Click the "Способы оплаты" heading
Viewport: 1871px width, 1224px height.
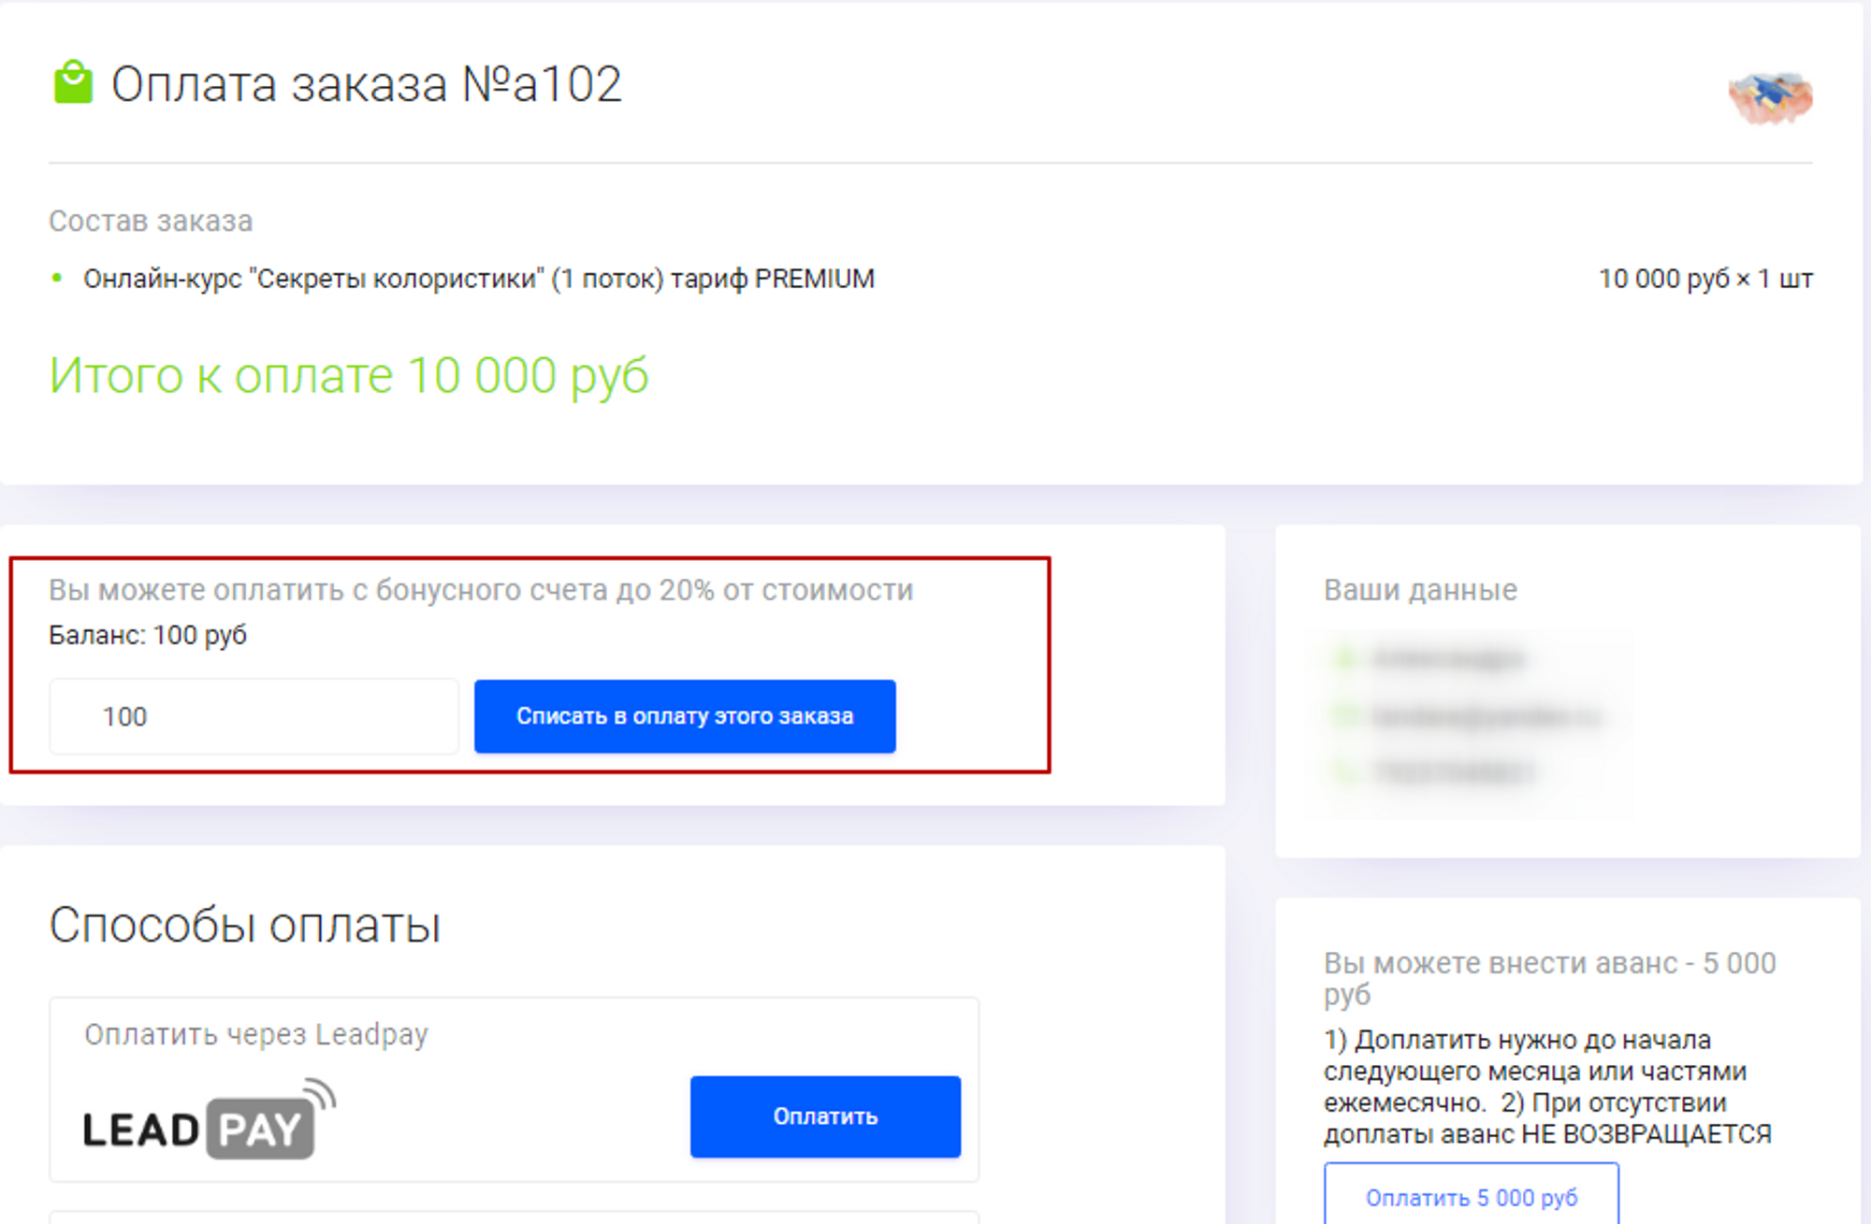tap(244, 925)
